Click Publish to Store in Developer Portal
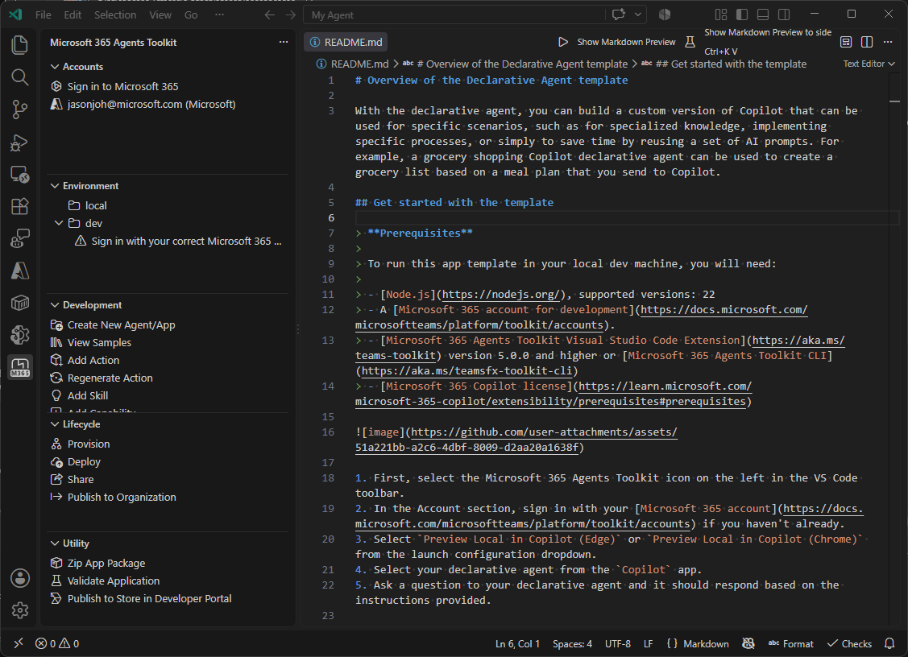This screenshot has height=657, width=908. 149,598
